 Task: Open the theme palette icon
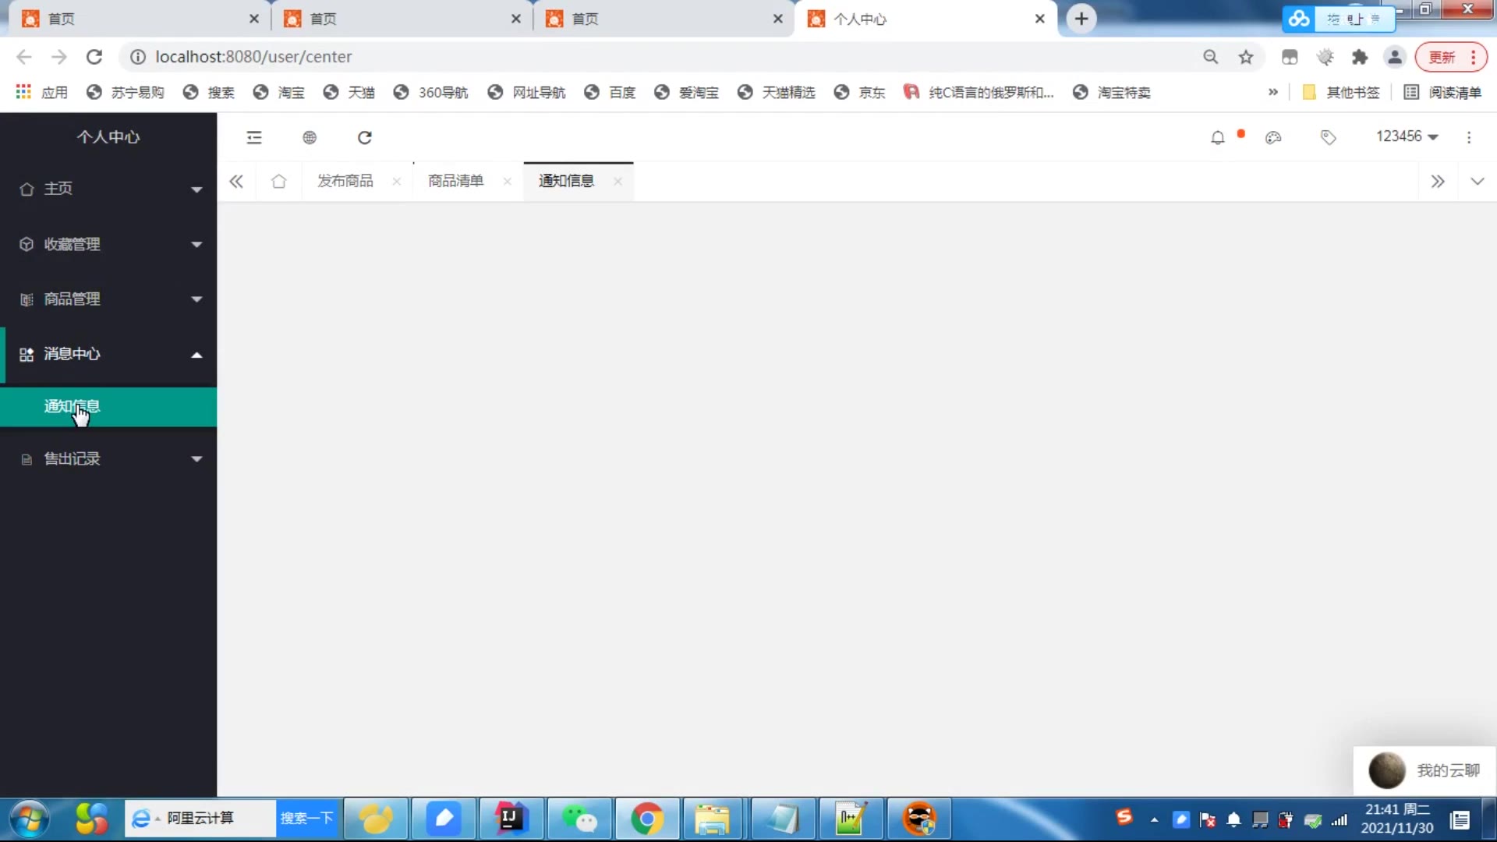point(1273,138)
